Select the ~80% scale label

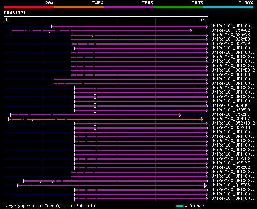click(x=197, y=3)
